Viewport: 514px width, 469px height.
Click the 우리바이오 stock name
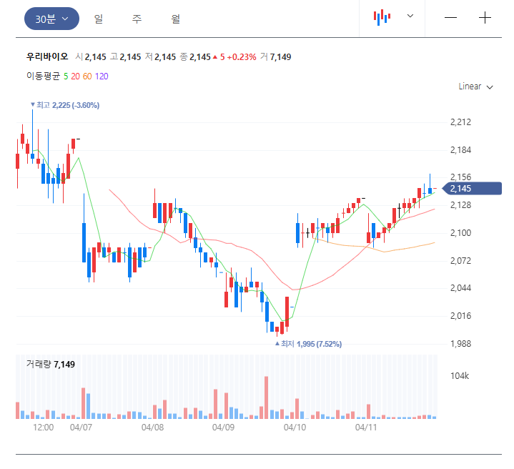47,56
